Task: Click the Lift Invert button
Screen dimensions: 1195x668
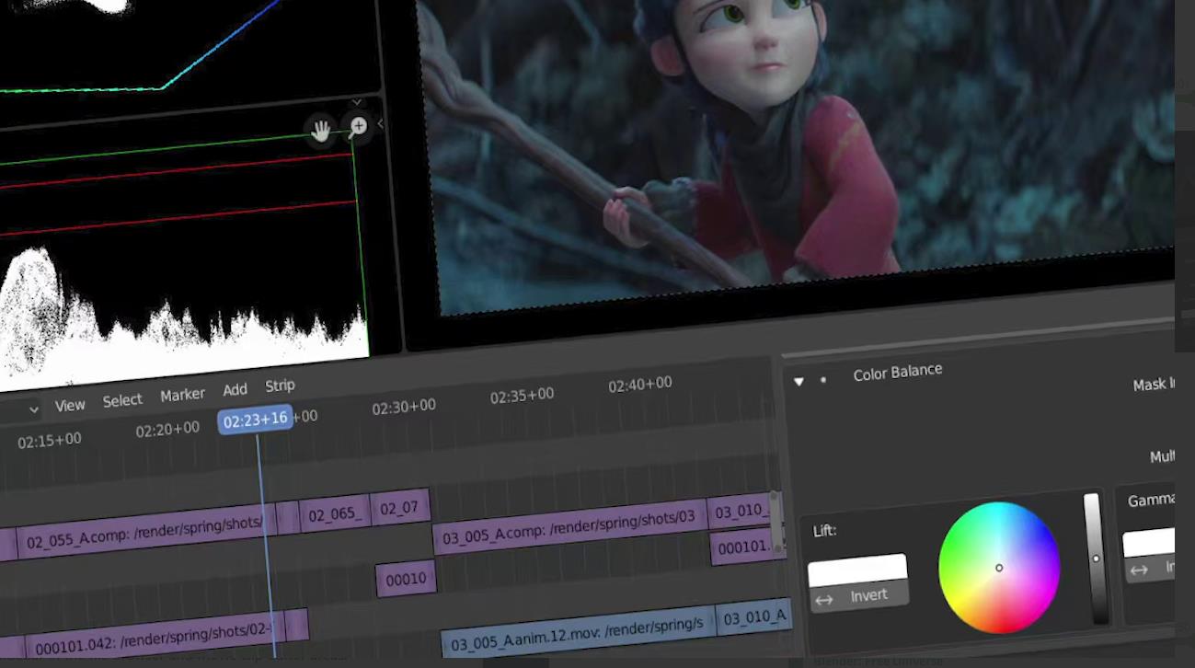Action: pyautogui.click(x=859, y=596)
